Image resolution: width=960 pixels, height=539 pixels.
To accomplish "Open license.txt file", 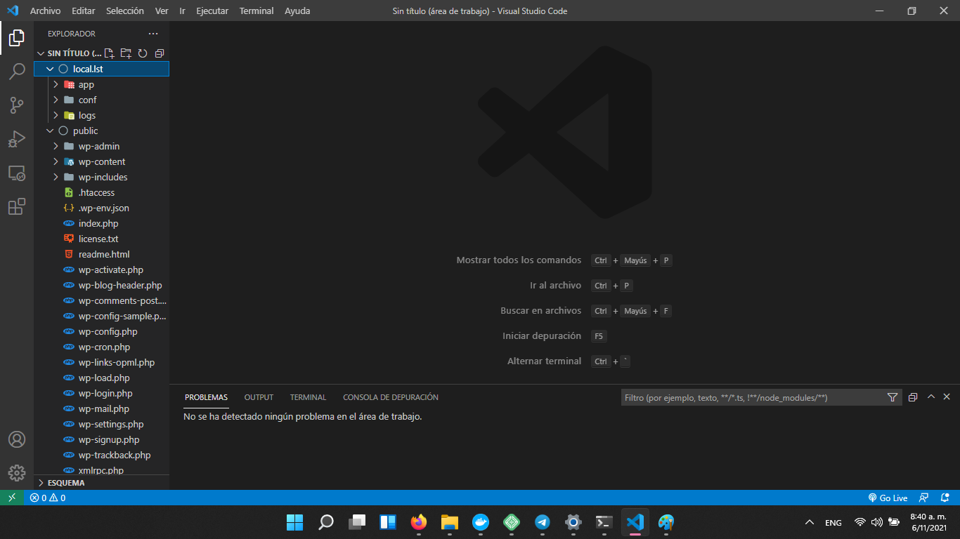I will click(101, 239).
